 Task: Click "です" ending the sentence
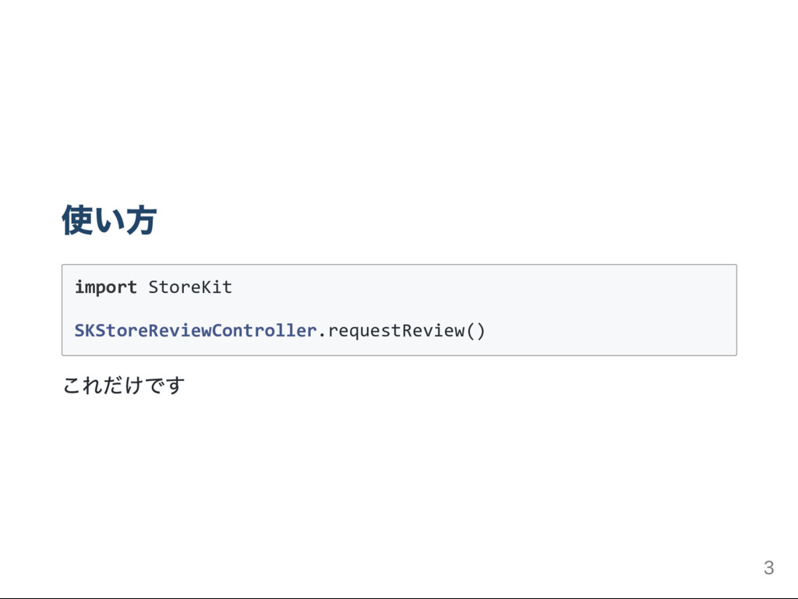click(x=165, y=385)
